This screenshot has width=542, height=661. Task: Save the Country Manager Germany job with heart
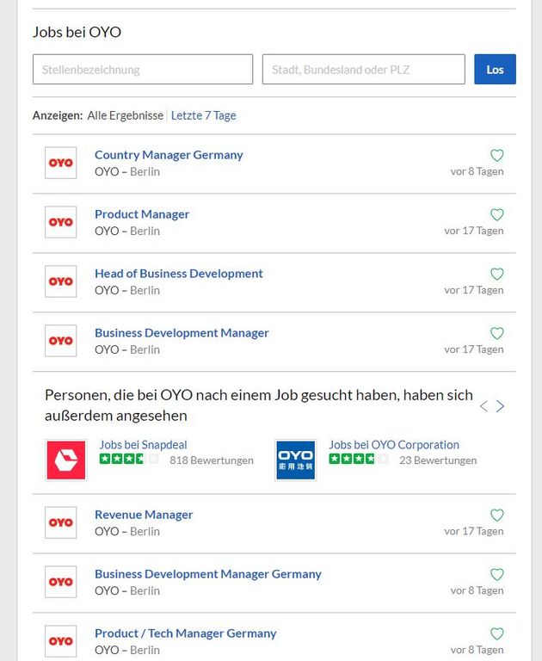pyautogui.click(x=496, y=156)
